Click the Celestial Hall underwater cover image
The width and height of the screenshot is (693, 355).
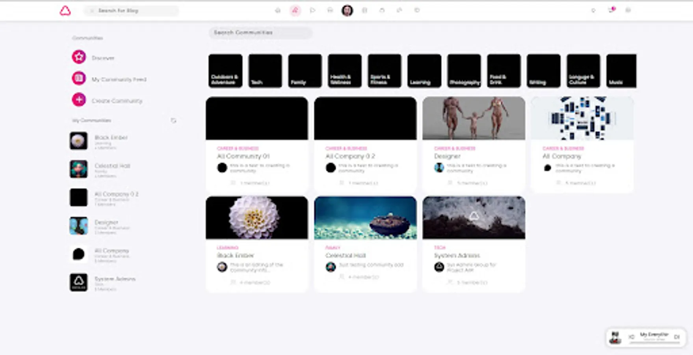click(x=365, y=218)
